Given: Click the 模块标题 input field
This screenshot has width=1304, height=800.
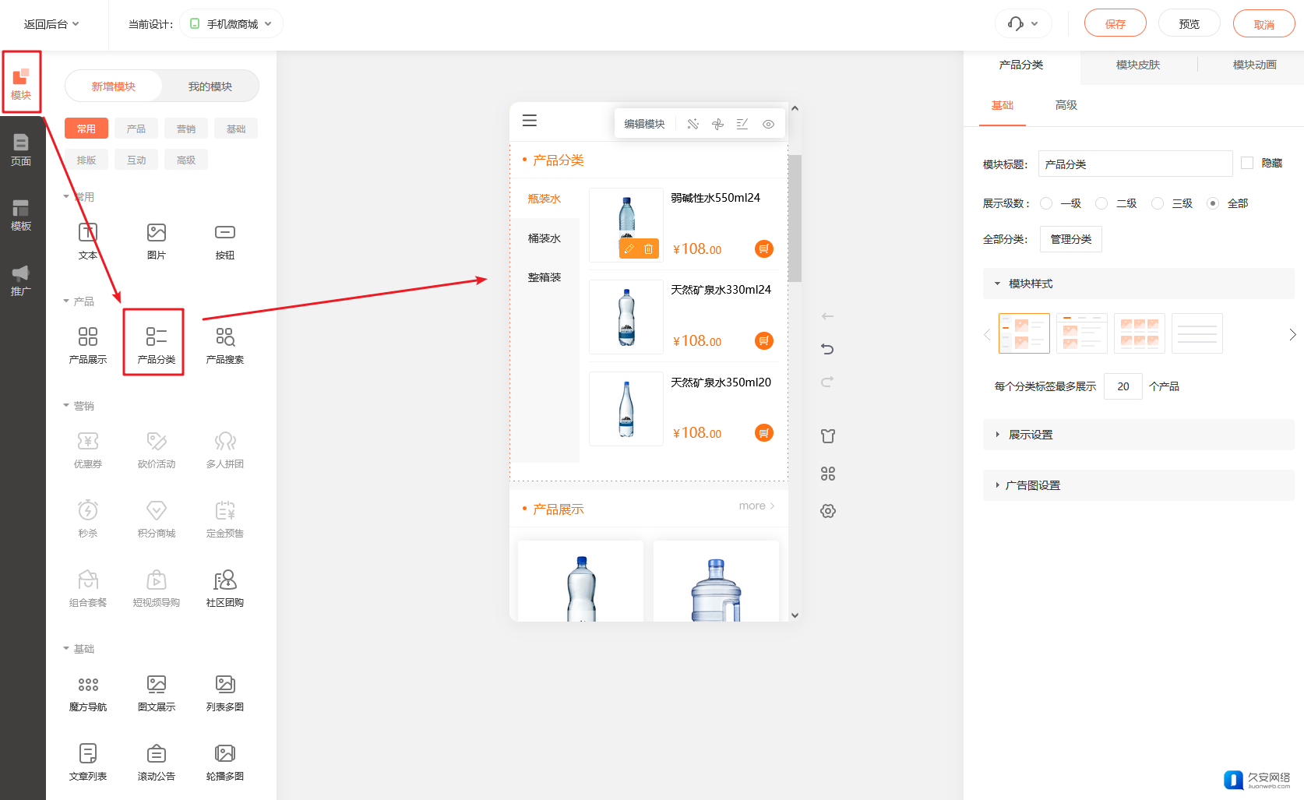Looking at the screenshot, I should click(x=1134, y=164).
